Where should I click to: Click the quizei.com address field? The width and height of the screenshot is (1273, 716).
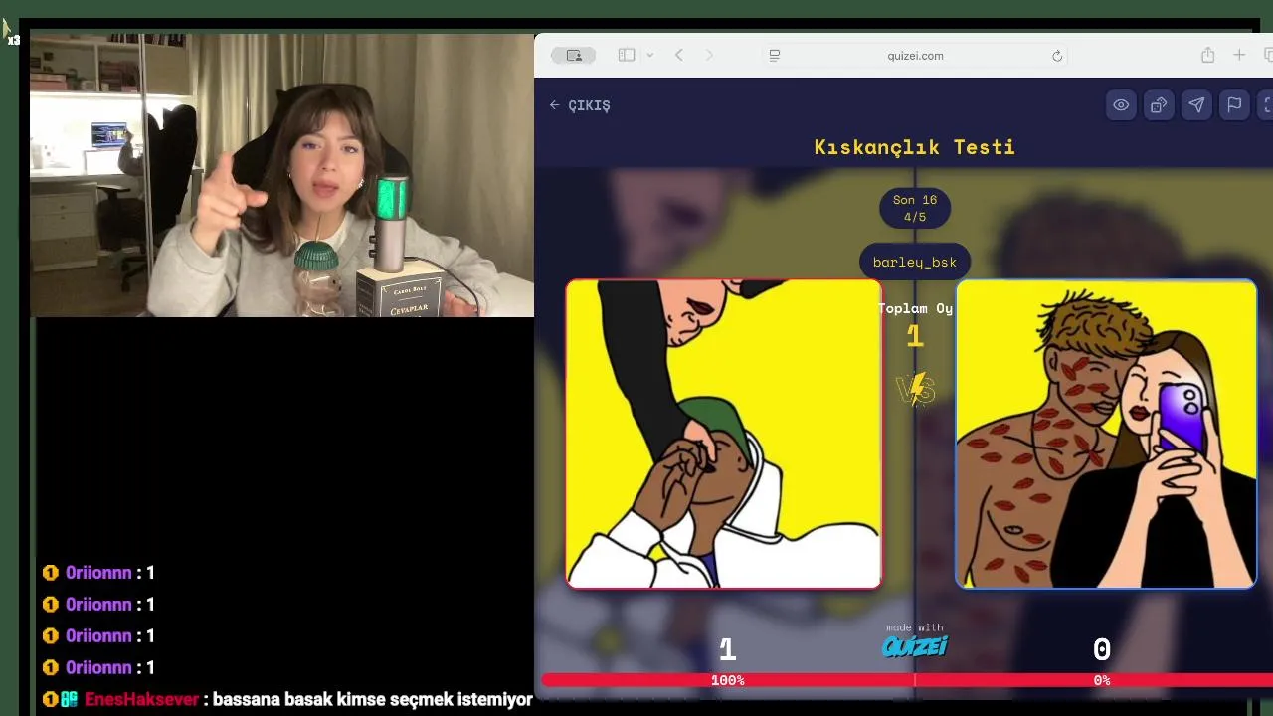915,56
